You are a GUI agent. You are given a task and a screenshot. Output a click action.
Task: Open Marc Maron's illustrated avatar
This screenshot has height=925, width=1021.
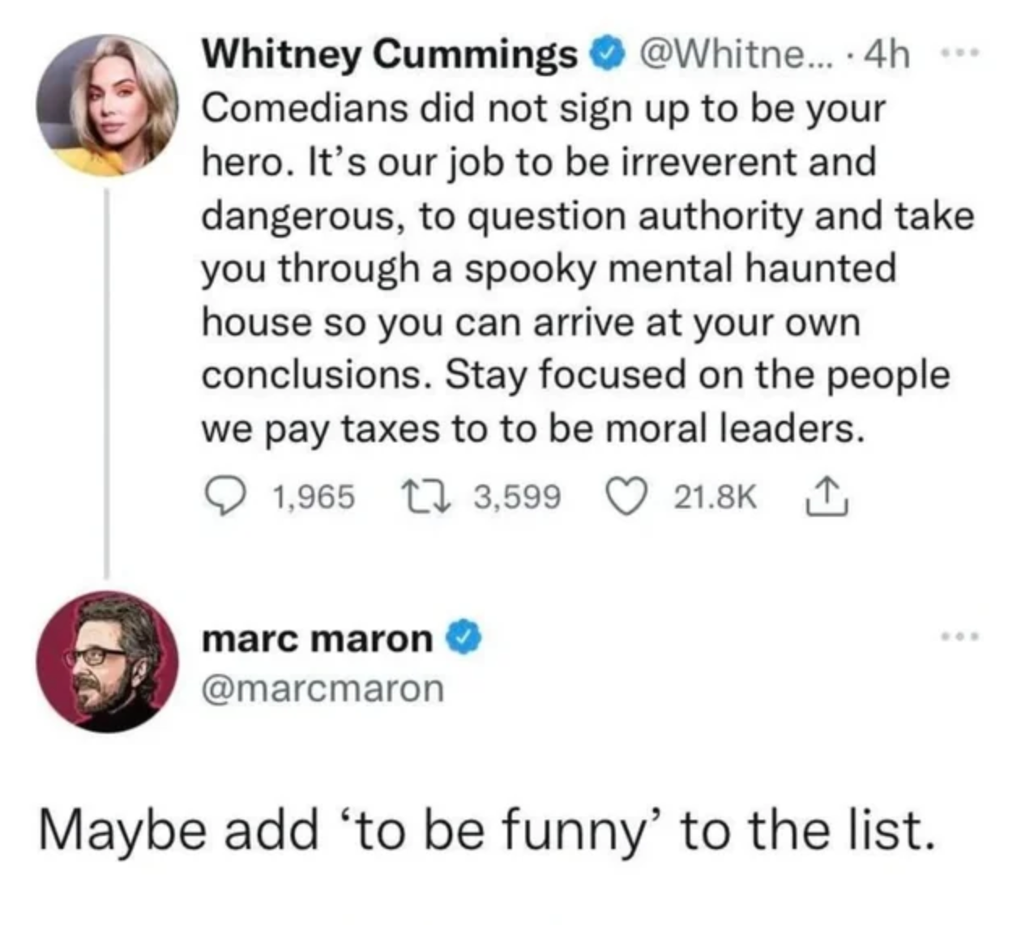pos(107,662)
